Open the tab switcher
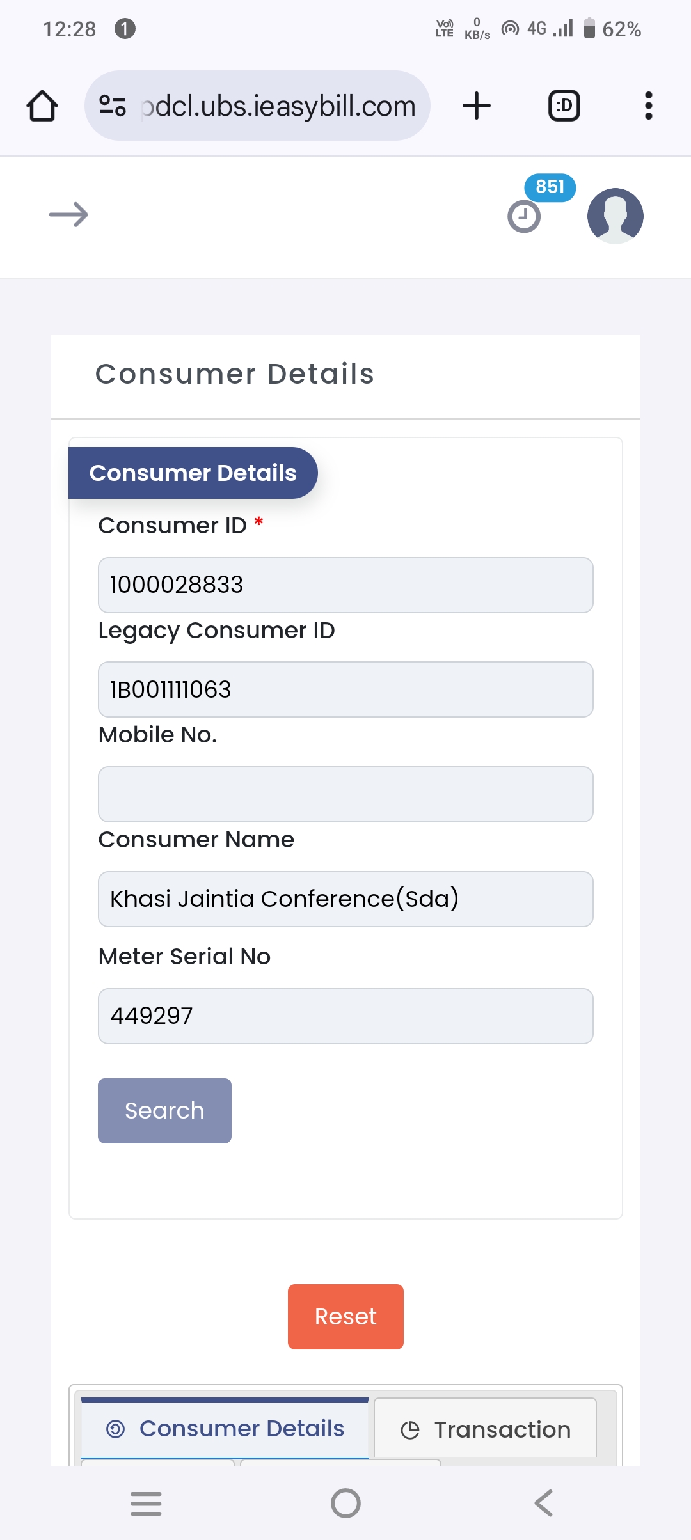Image resolution: width=691 pixels, height=1540 pixels. 564,106
